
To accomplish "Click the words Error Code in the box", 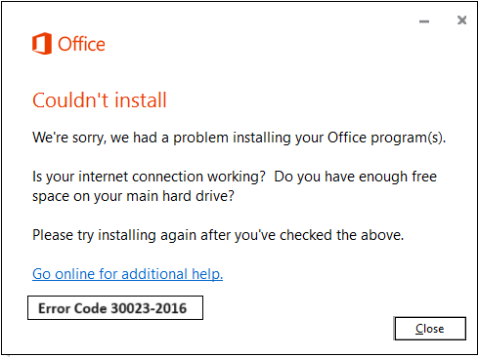I will click(72, 308).
